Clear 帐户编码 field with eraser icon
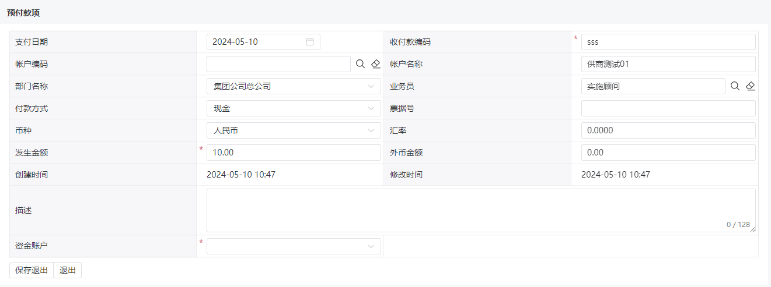This screenshot has height=287, width=771. pos(375,64)
